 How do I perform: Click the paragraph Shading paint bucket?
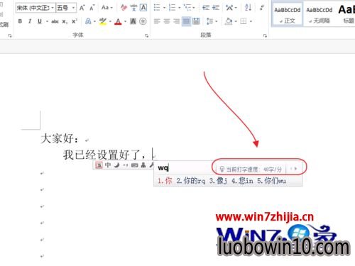pyautogui.click(x=229, y=21)
